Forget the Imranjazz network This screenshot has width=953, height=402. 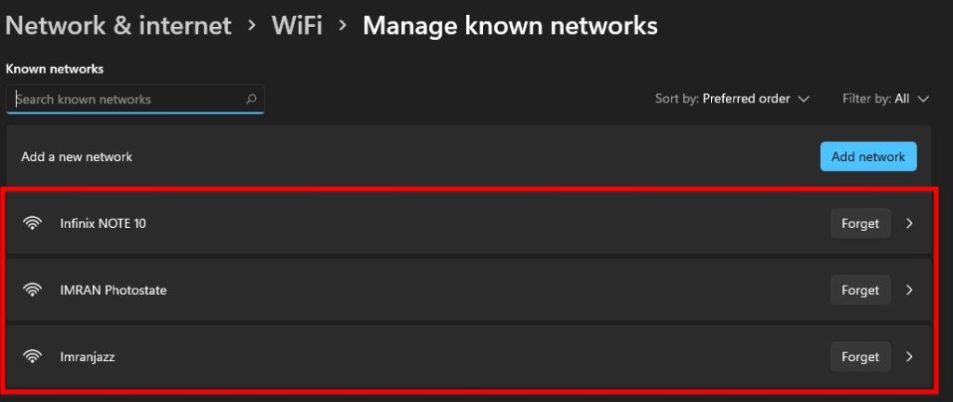tap(860, 356)
